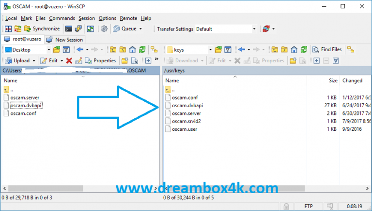Open the Commands menu
This screenshot has width=372, height=211.
pyautogui.click(x=62, y=18)
